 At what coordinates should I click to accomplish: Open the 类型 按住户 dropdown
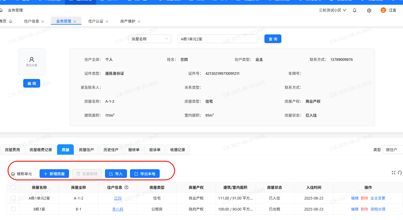pyautogui.click(x=393, y=150)
